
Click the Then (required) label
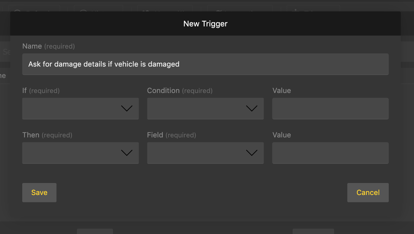pos(47,135)
